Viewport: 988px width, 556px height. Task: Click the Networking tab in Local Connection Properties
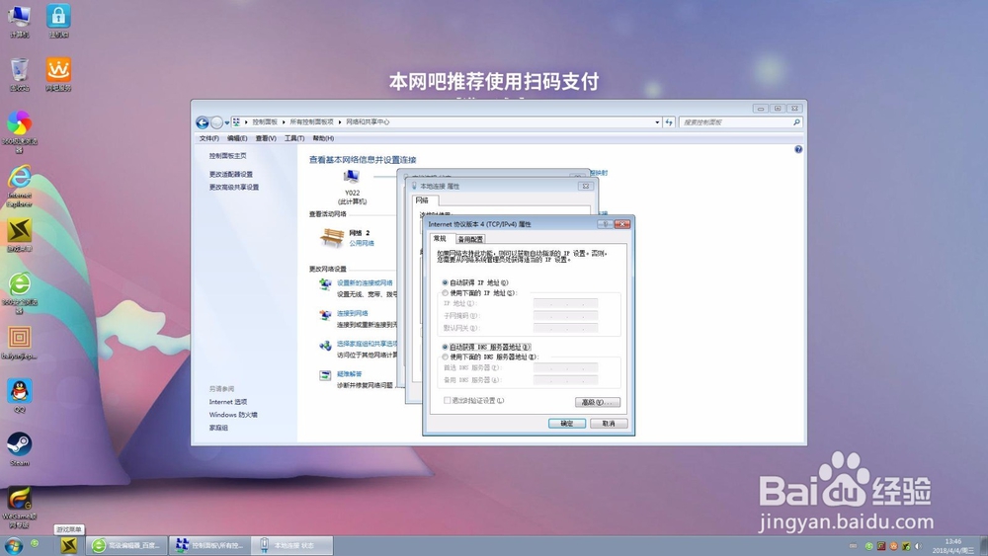click(x=424, y=200)
